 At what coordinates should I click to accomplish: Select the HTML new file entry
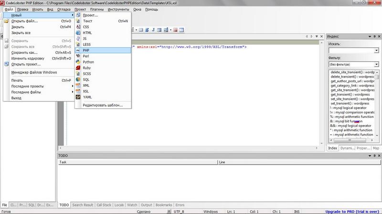103,33
